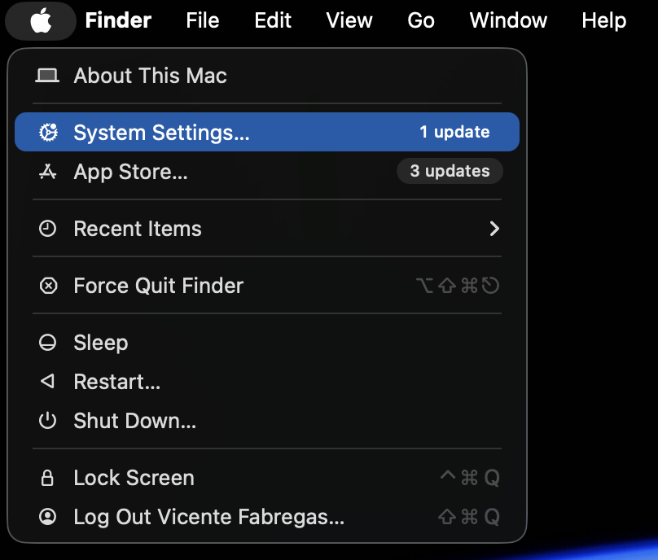658x560 pixels.
Task: Select Lock Screen
Action: pos(267,478)
